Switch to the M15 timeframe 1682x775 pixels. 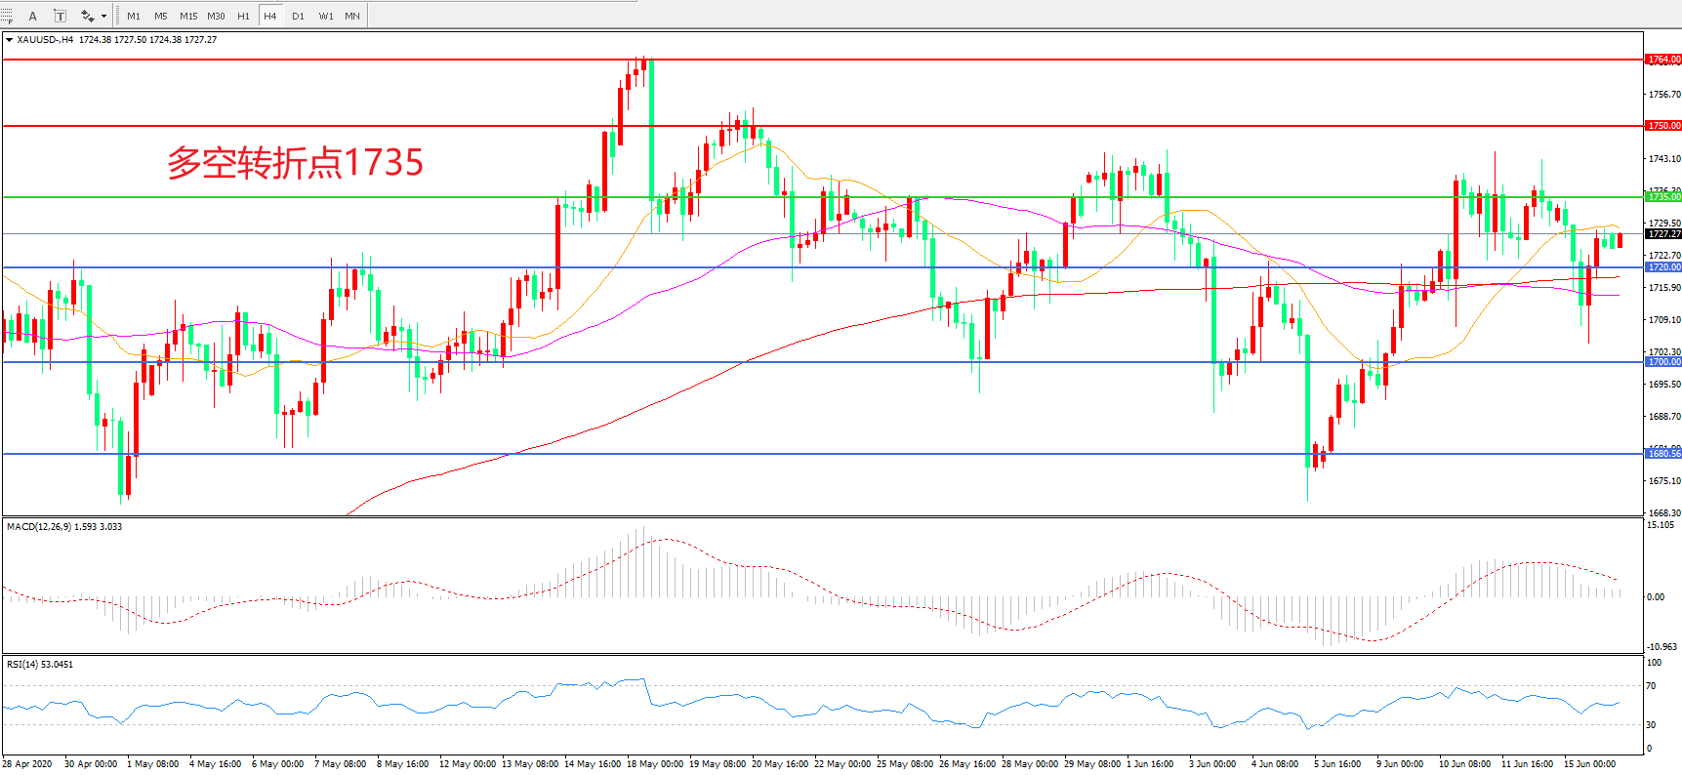pos(188,16)
